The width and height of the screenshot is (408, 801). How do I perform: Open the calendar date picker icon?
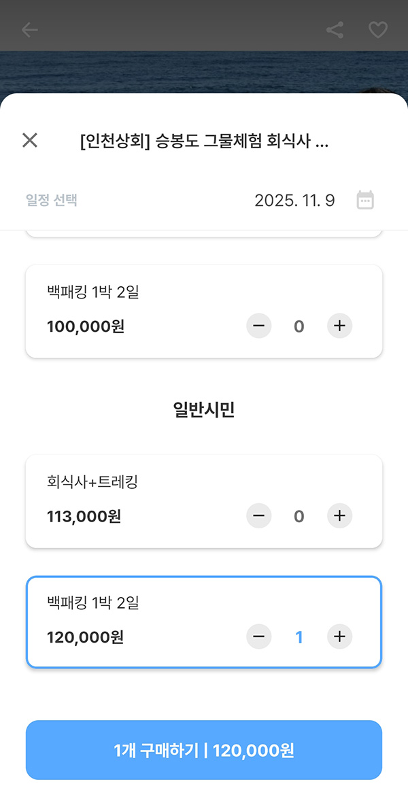pos(365,201)
